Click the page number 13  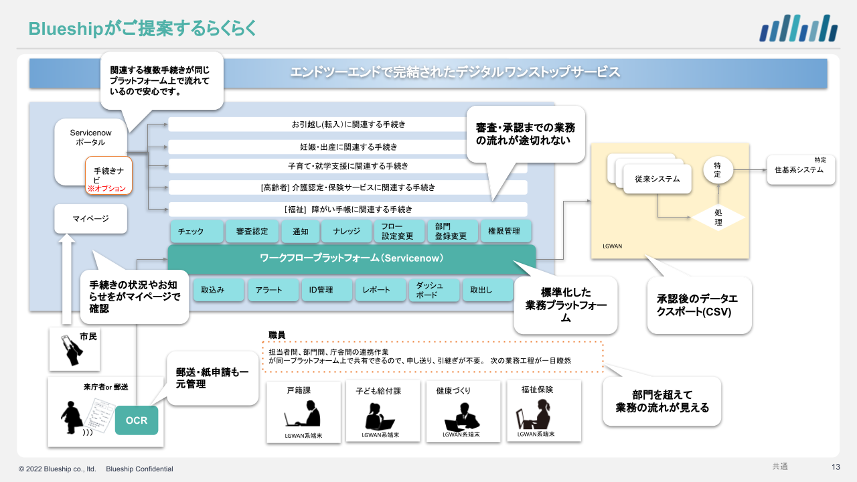click(836, 467)
